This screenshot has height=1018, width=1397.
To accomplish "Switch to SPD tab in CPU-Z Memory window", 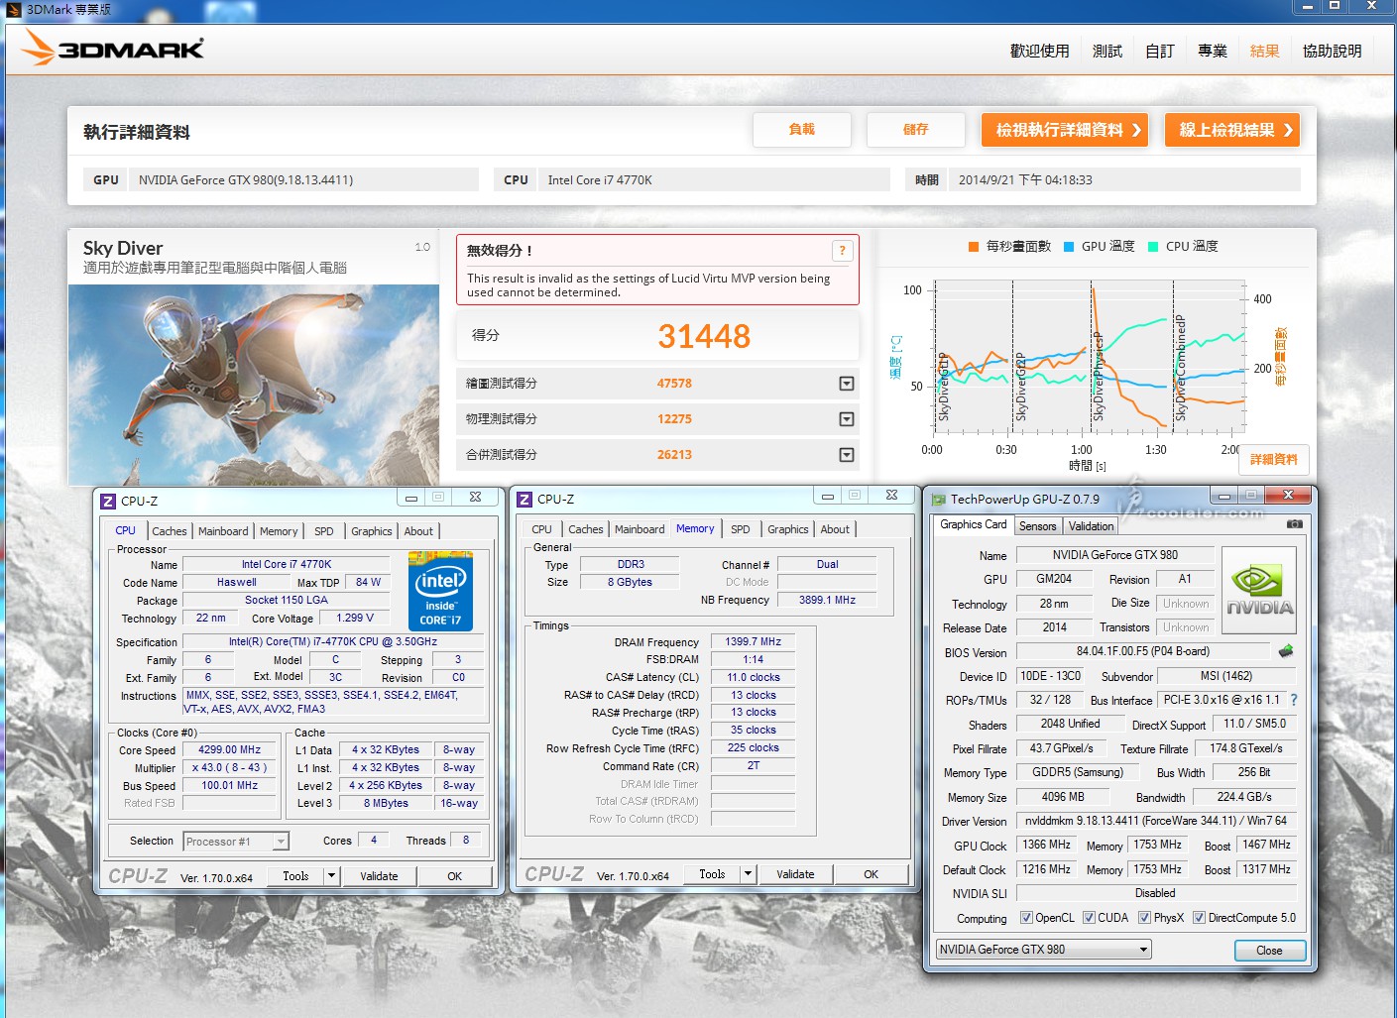I will coord(740,529).
